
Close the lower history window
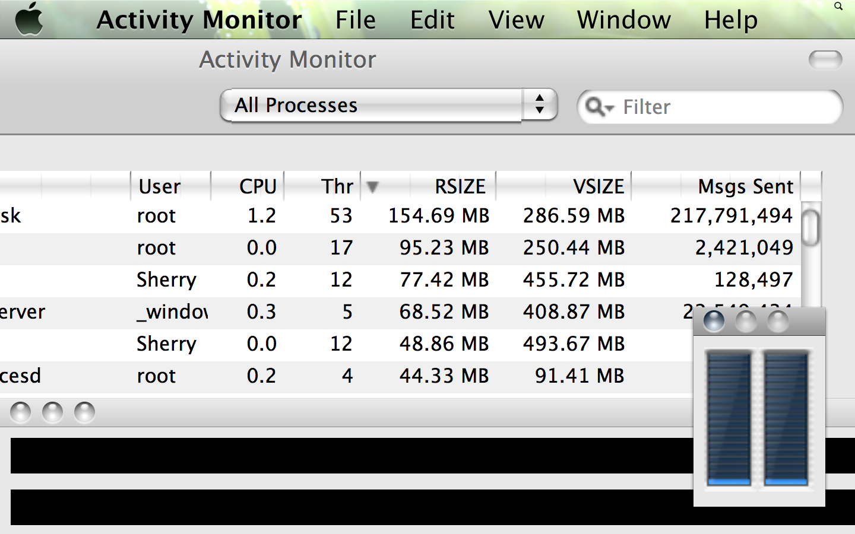[x=21, y=412]
